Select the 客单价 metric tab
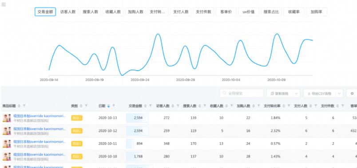The width and height of the screenshot is (357, 168). (x=226, y=12)
